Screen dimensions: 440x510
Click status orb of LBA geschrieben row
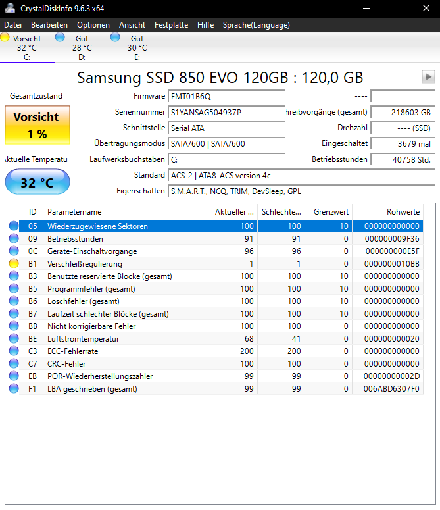click(x=14, y=389)
